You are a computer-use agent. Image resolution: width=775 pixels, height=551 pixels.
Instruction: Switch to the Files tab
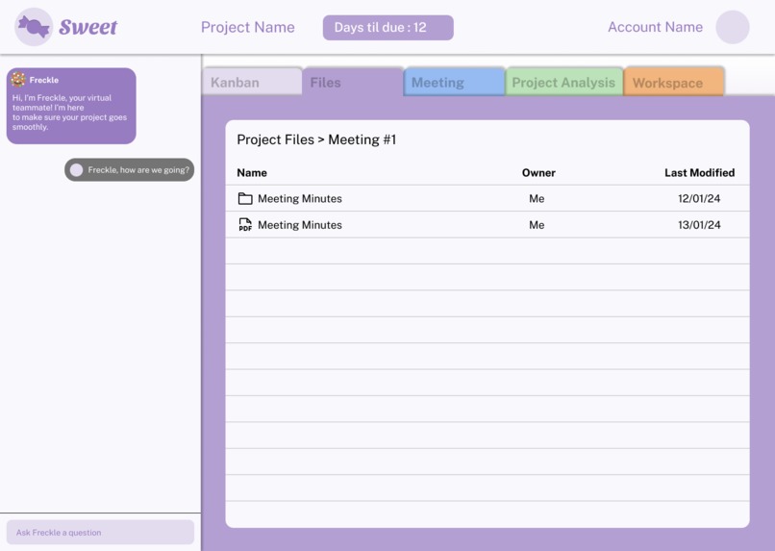point(353,82)
